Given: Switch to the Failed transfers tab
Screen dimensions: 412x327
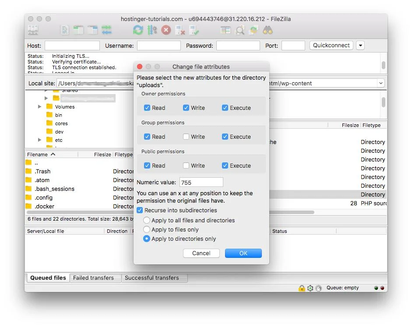Looking at the screenshot, I should pyautogui.click(x=93, y=278).
